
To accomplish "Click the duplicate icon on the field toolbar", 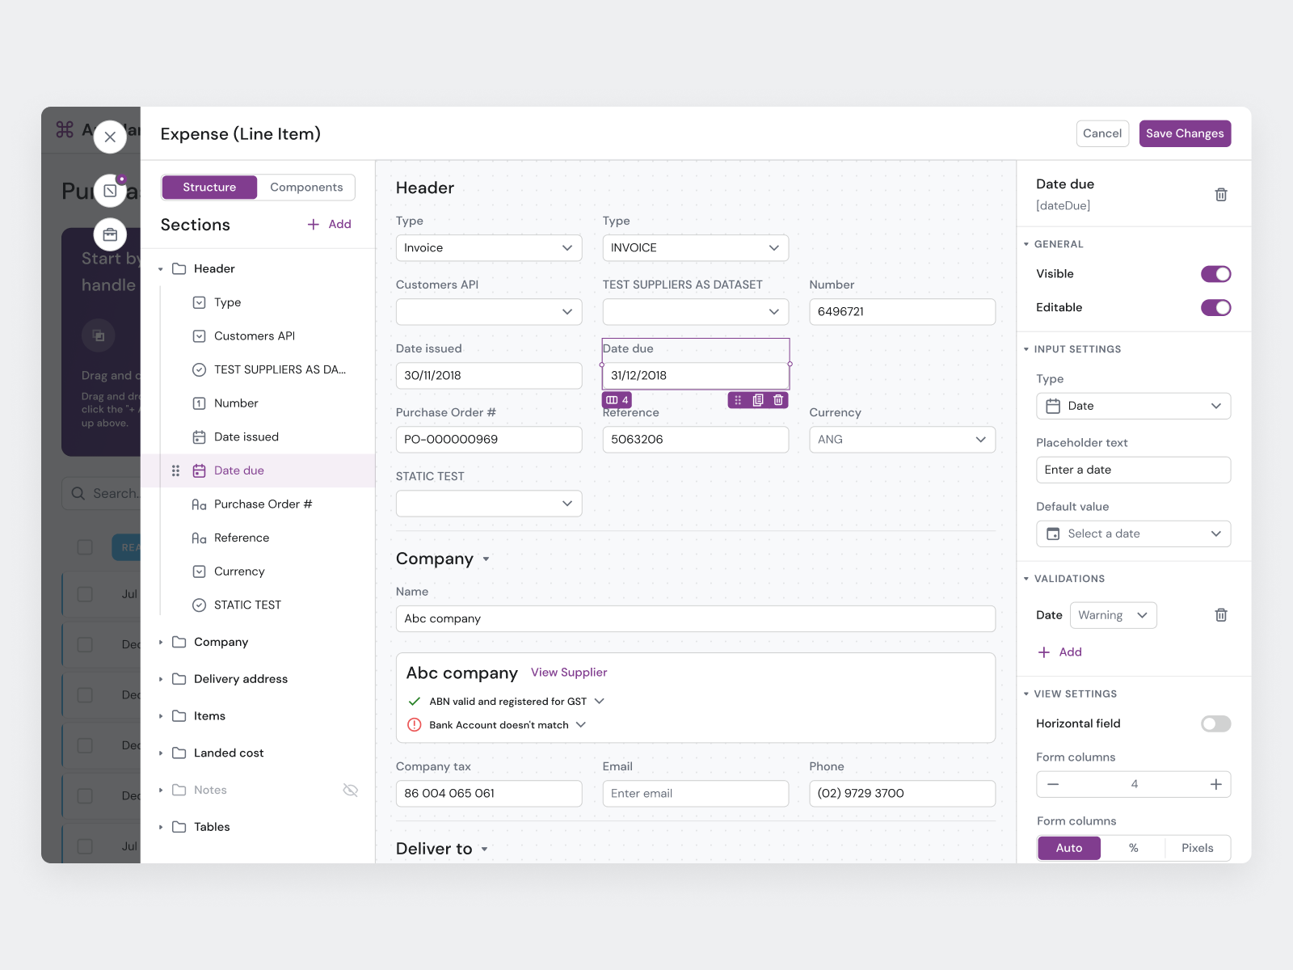I will click(758, 400).
